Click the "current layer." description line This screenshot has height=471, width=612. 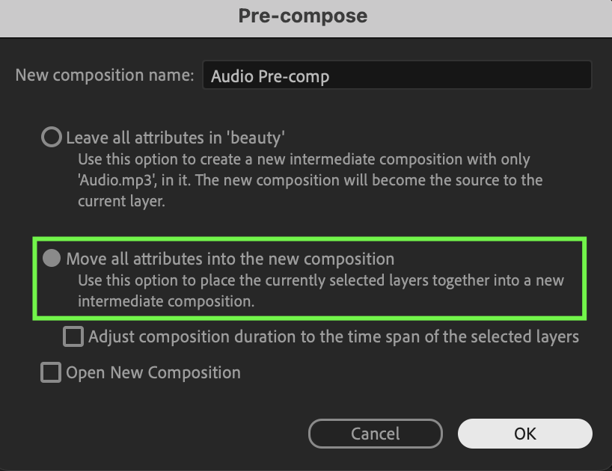120,201
